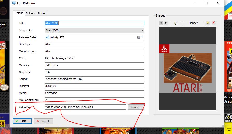This screenshot has height=134, width=232.
Task: Confirm changes with the OK button
Action: [22, 121]
